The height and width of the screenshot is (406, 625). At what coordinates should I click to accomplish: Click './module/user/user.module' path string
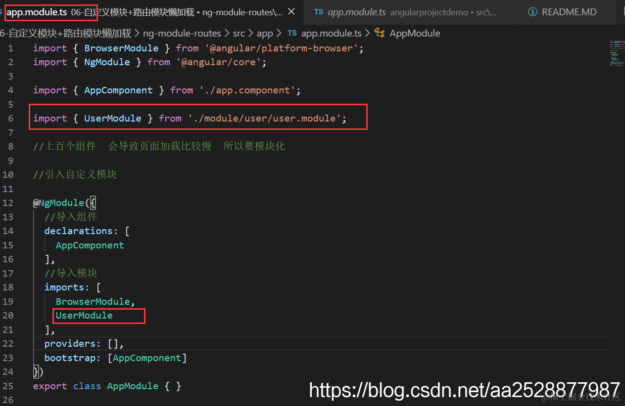pos(264,119)
